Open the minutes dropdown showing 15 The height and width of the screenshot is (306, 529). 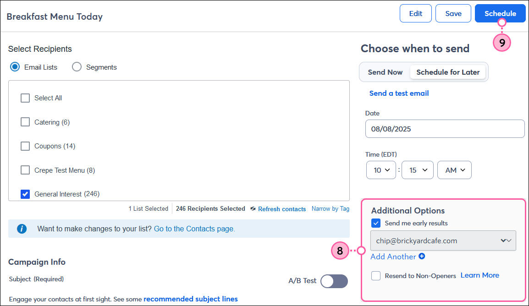pos(418,170)
